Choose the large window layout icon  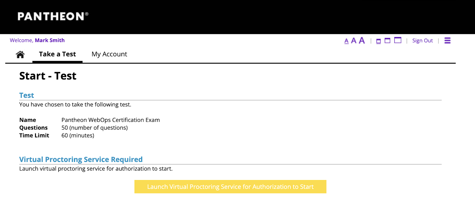tap(398, 40)
